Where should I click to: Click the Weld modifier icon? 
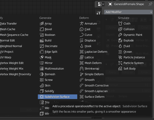pyautogui.click(x=42, y=108)
